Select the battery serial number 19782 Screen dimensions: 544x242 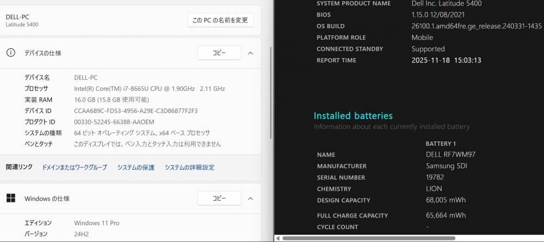click(435, 177)
